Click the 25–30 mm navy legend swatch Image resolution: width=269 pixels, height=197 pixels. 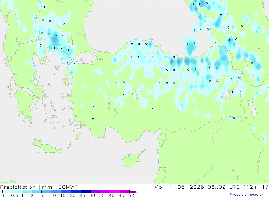pos(86,192)
